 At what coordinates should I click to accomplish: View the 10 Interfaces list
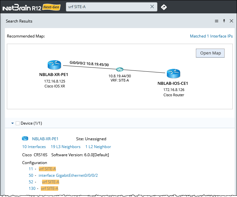(x=34, y=147)
